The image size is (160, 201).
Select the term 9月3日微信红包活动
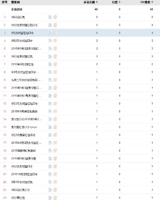pos(23,135)
